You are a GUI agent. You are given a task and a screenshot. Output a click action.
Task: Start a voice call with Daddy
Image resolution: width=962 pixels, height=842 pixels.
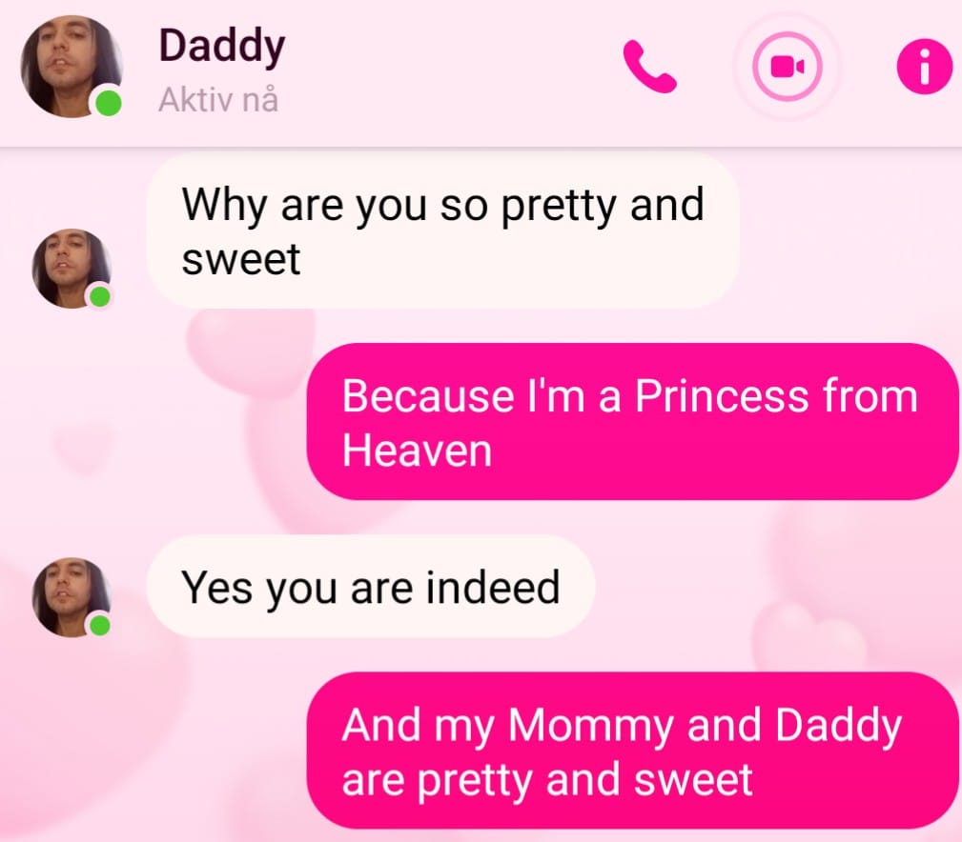[649, 67]
